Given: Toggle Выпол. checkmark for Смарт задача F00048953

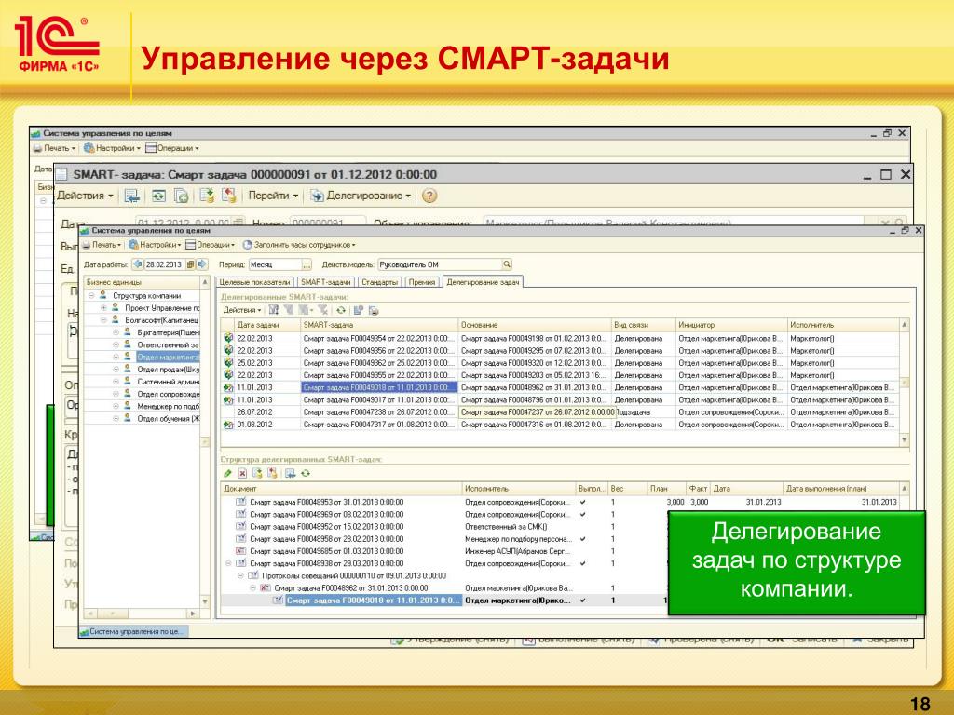Looking at the screenshot, I should (x=583, y=502).
